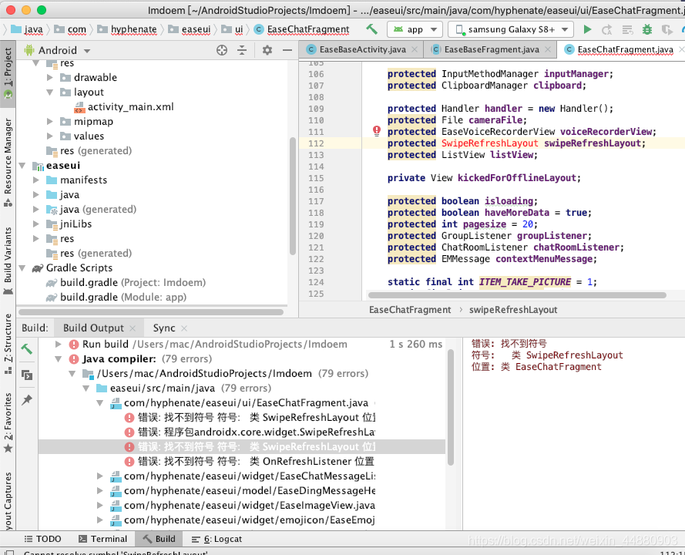Open the samsung Galaxy S8+ device dropdown
This screenshot has height=555, width=685.
click(511, 29)
